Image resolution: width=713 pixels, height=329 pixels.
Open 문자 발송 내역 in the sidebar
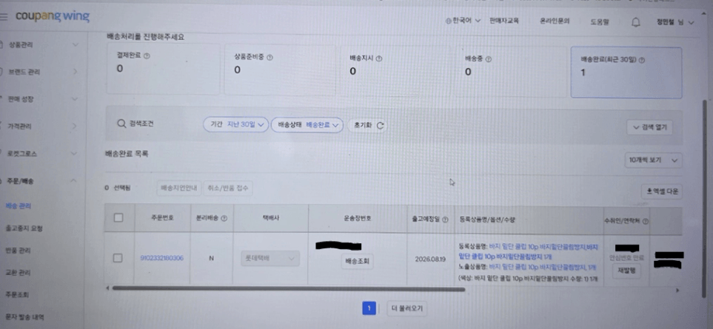[x=25, y=316]
